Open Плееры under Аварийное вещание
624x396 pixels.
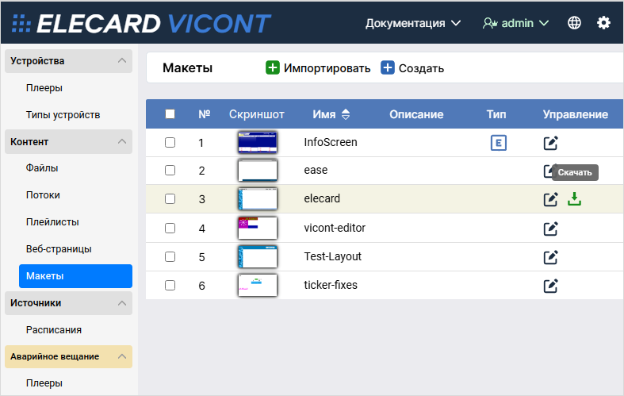point(44,383)
